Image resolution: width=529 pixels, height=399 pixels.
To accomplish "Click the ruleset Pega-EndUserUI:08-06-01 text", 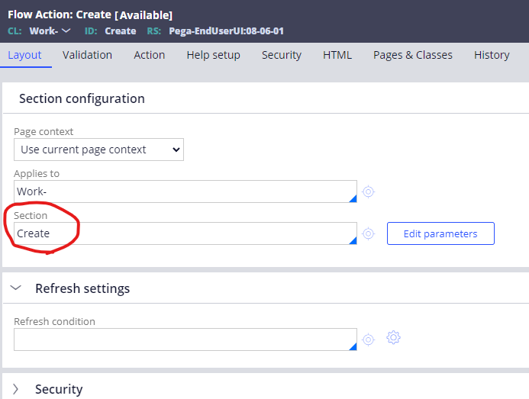I will pos(227,31).
